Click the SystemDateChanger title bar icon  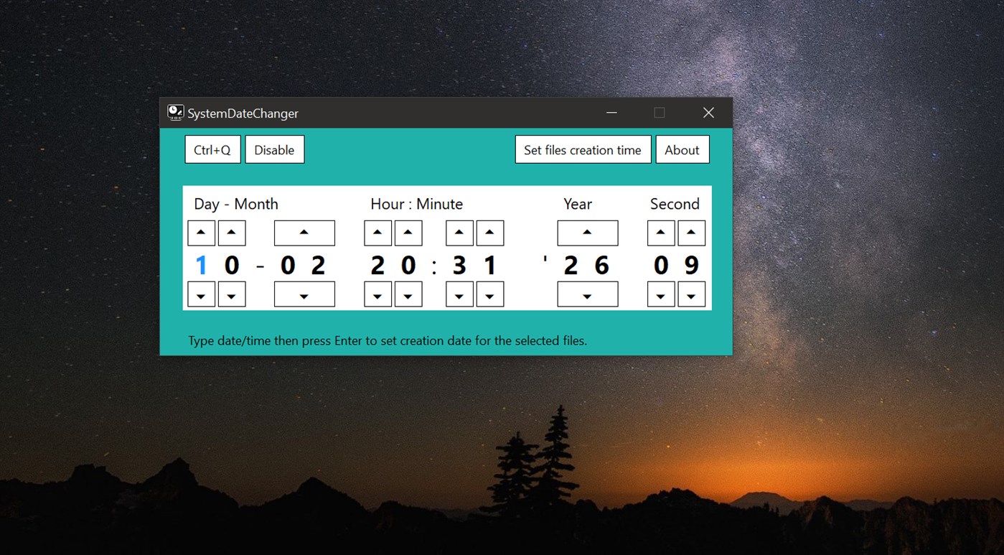(174, 112)
